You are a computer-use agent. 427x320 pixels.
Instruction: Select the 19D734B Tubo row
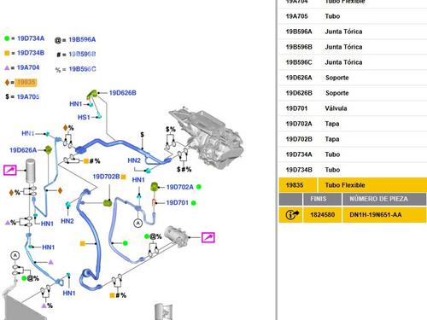tap(353, 170)
